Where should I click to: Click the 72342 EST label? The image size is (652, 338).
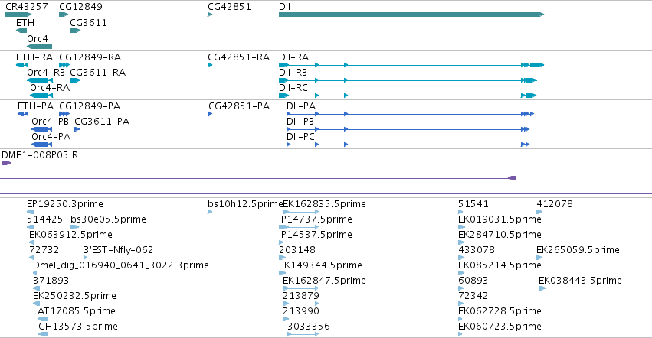(473, 296)
